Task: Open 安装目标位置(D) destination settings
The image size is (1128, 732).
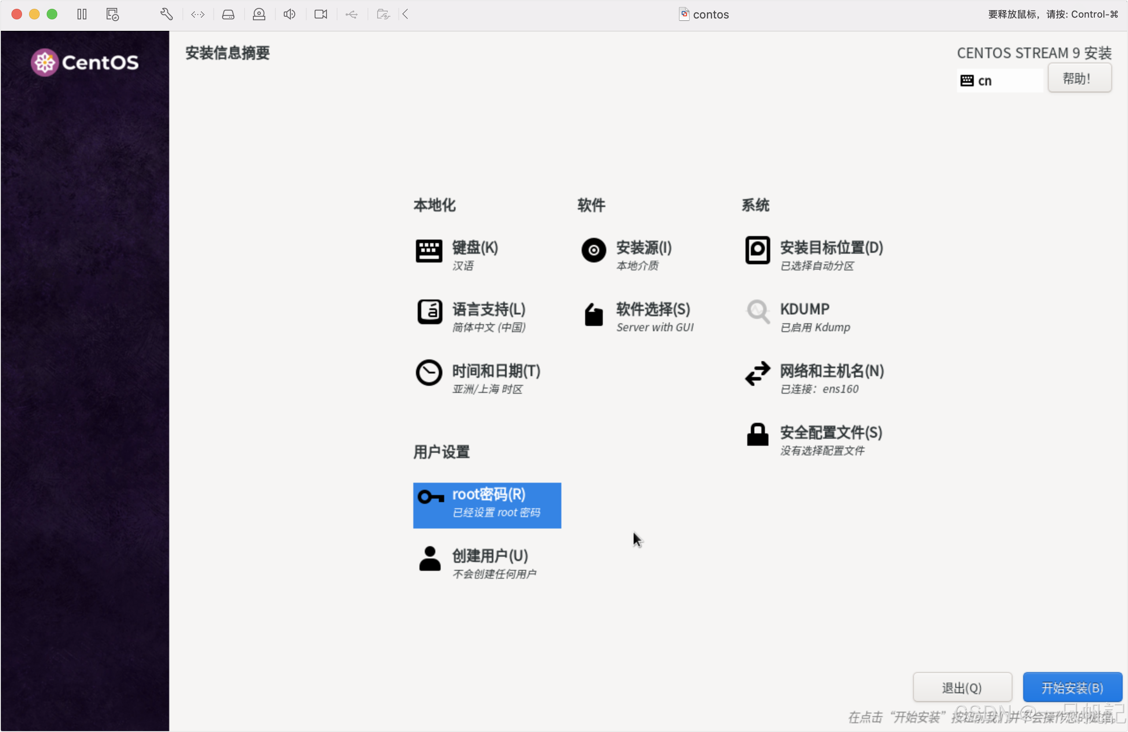Action: 814,255
